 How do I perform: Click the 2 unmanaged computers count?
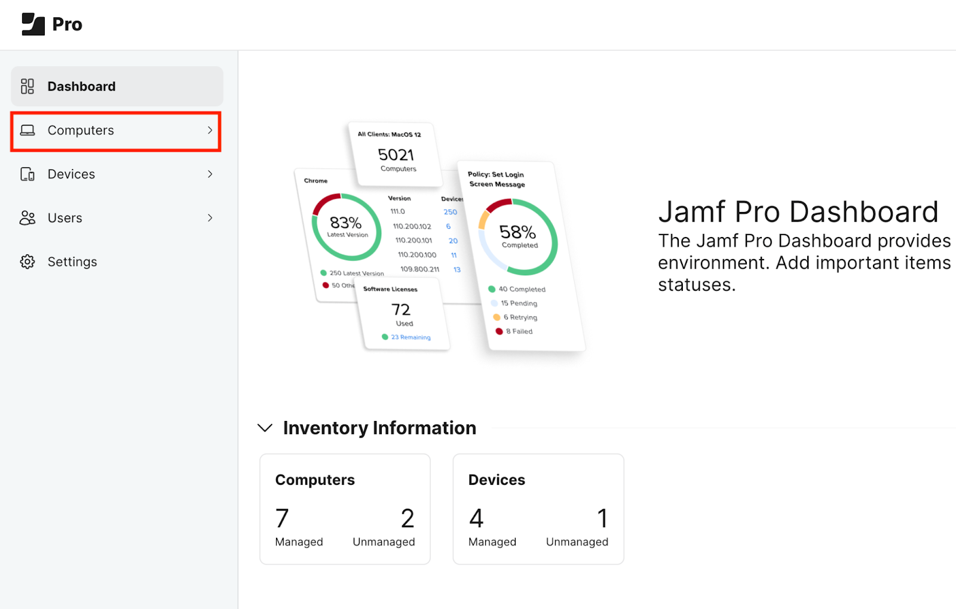(x=407, y=518)
